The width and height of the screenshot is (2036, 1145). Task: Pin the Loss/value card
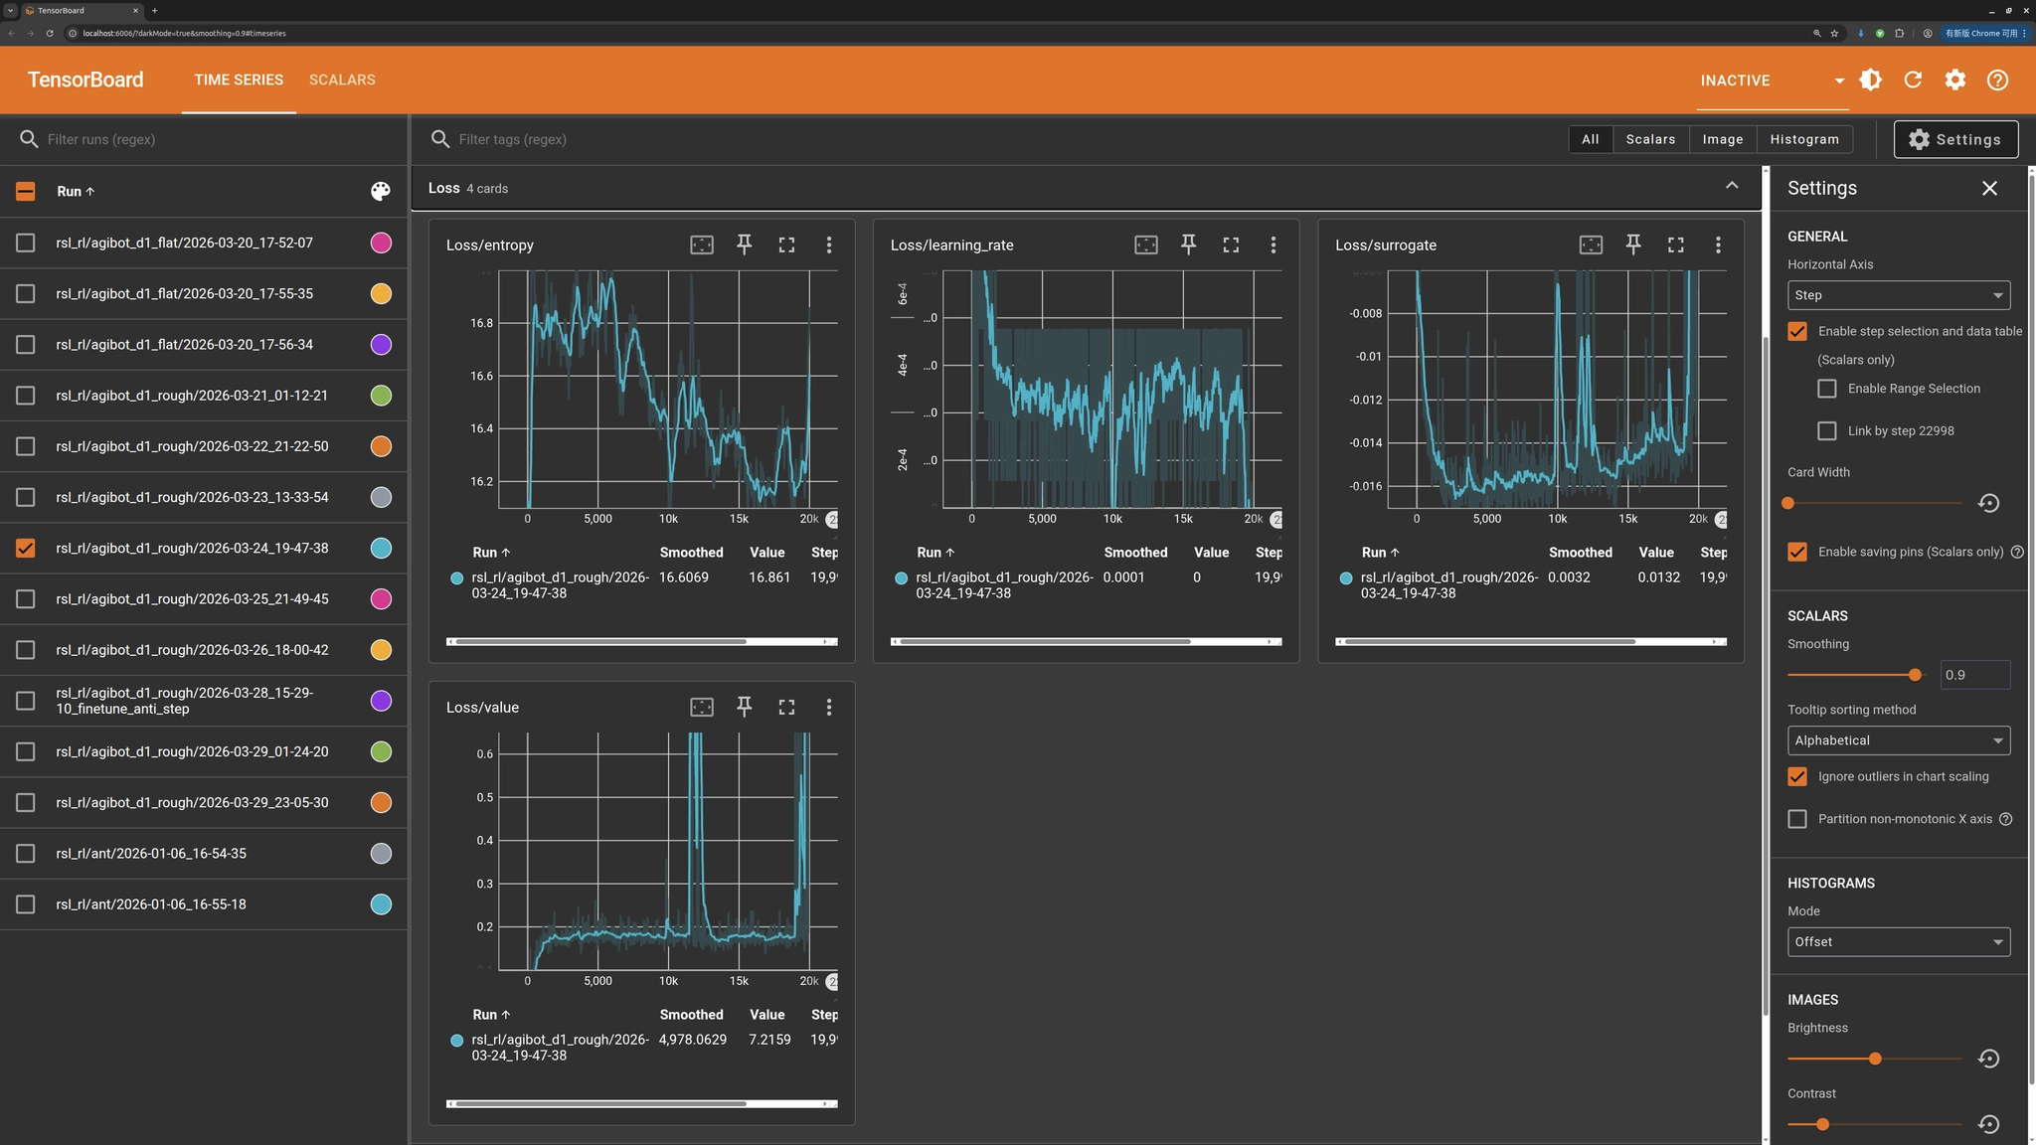(x=744, y=707)
